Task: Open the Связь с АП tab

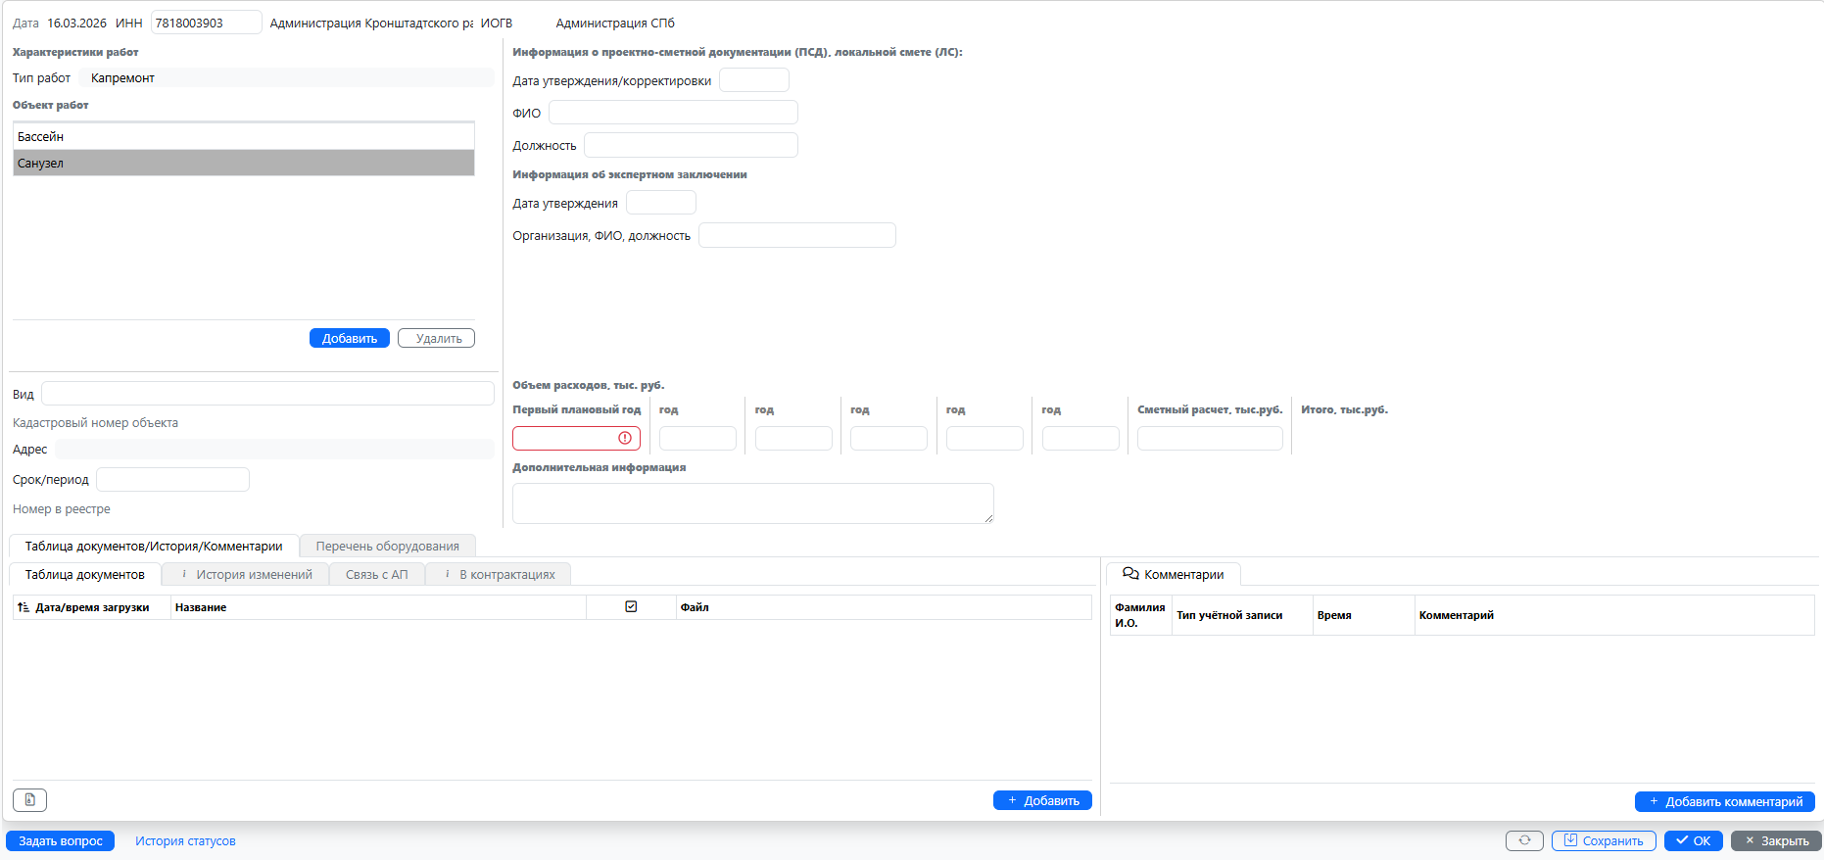Action: tap(376, 574)
